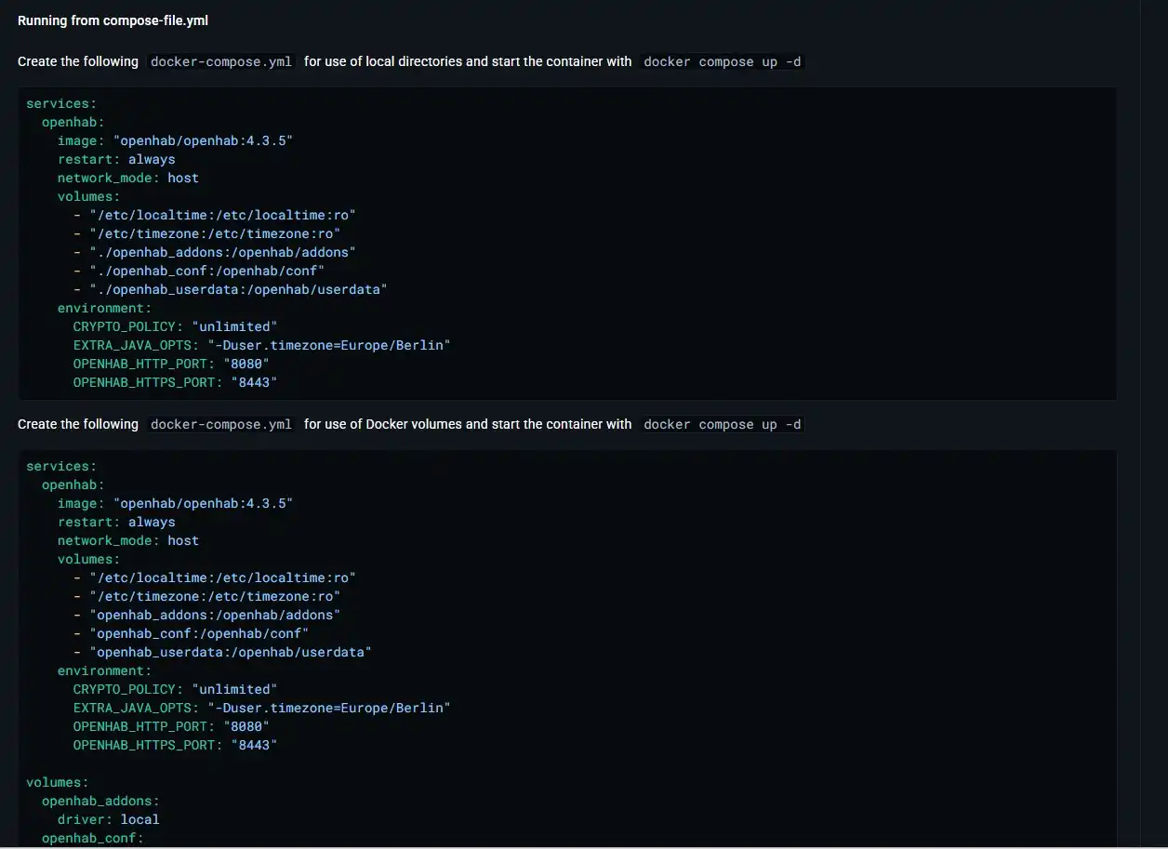Click the "openhab_addons:/openhab/addons" line without leading dot
This screenshot has width=1168, height=849.
(x=207, y=615)
